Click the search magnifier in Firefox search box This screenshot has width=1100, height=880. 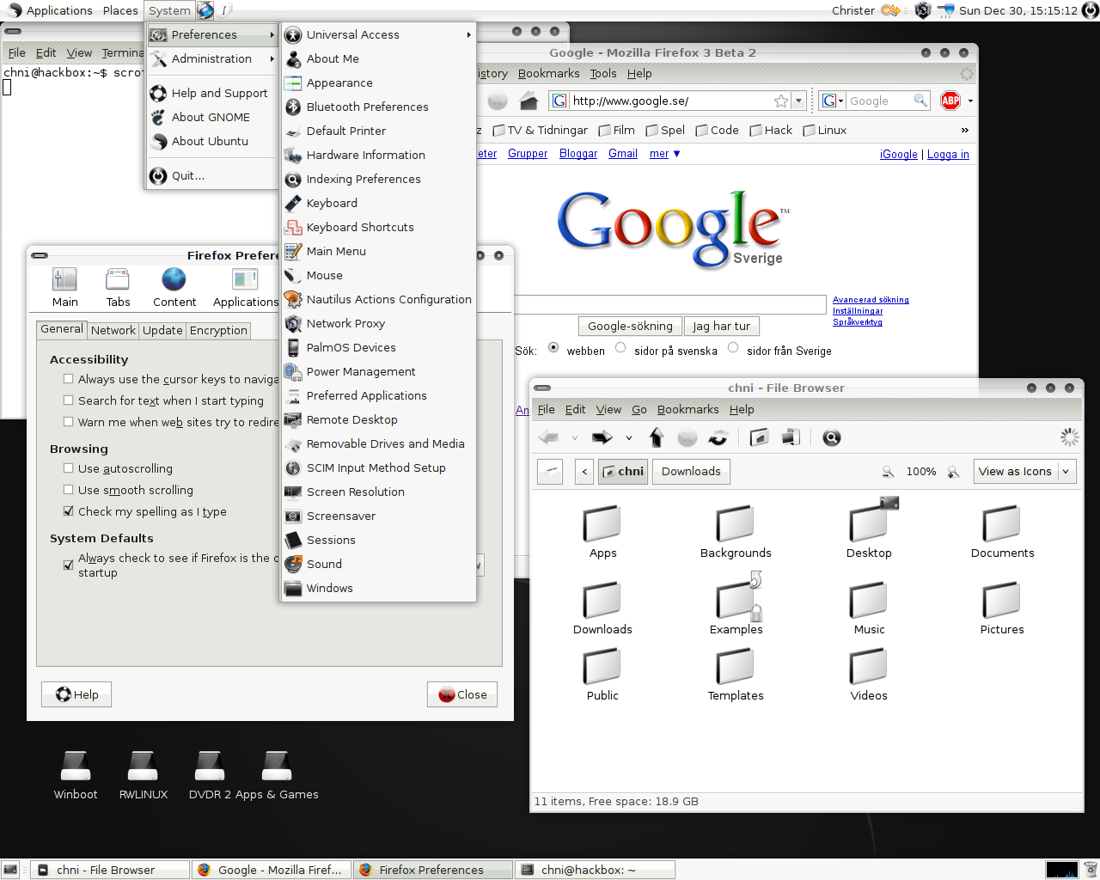coord(920,101)
